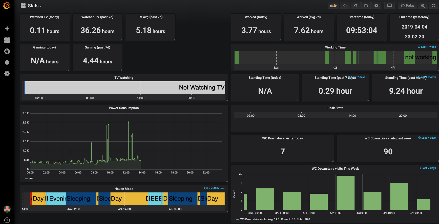Star this dashboard as favorite
This screenshot has height=224, width=439.
[x=345, y=6]
